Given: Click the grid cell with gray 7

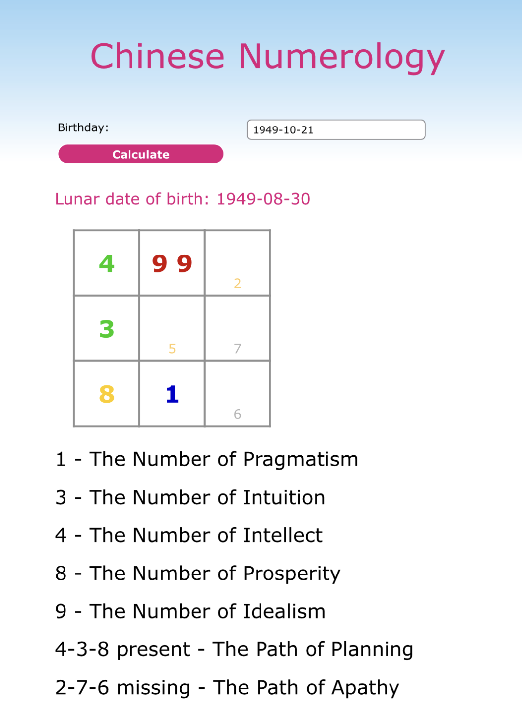Looking at the screenshot, I should click(x=238, y=328).
